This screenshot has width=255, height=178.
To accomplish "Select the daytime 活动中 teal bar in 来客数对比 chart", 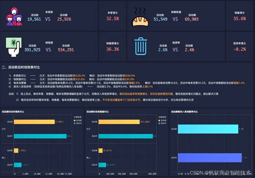I will point(40,136).
